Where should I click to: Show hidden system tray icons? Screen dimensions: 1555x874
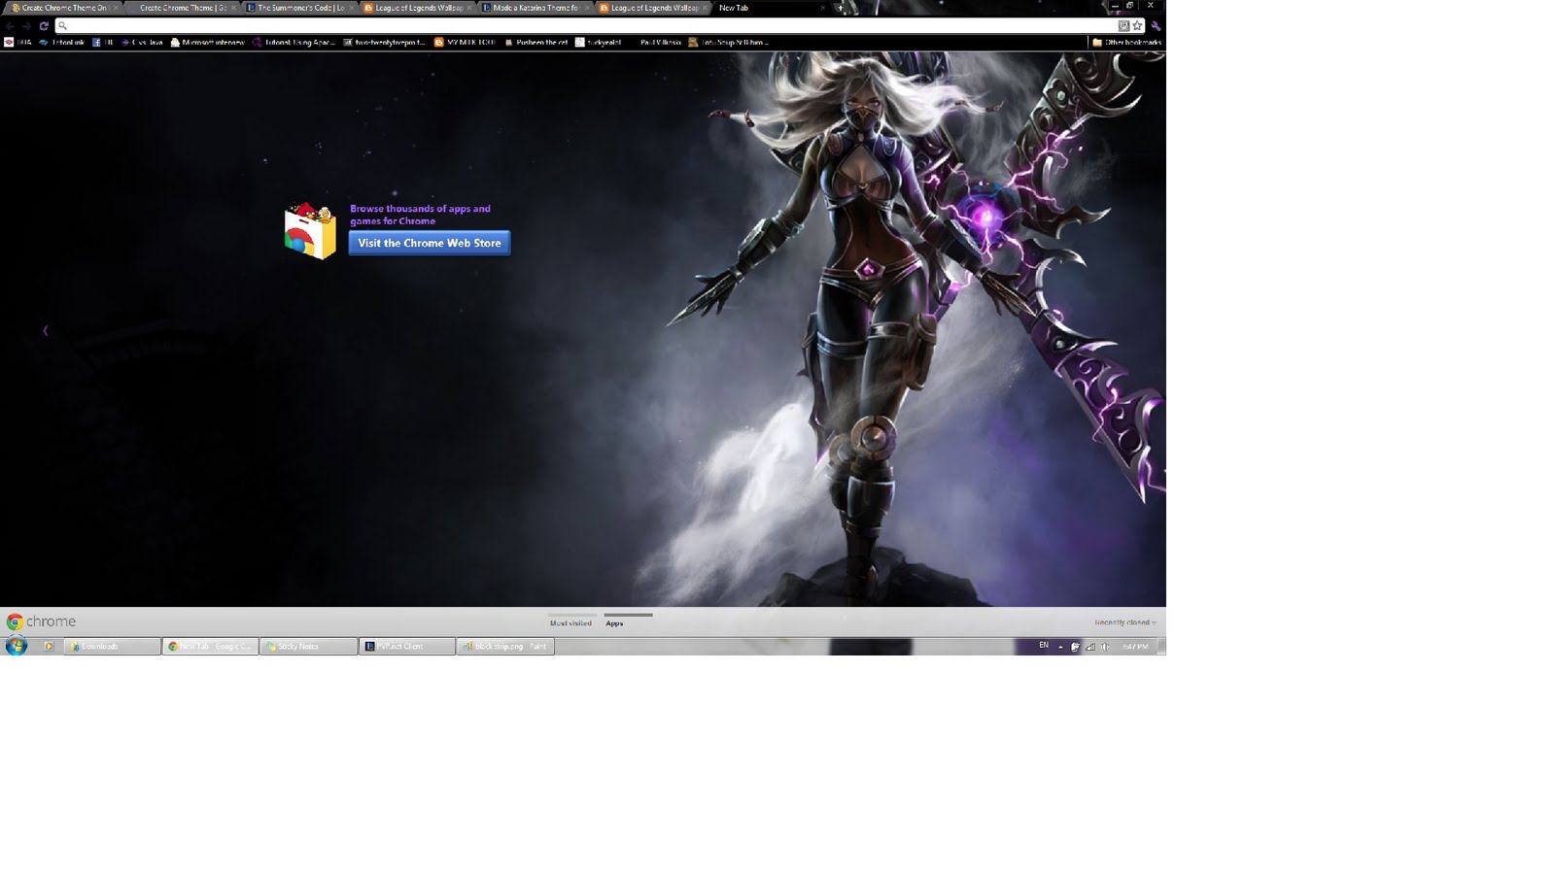[1060, 647]
